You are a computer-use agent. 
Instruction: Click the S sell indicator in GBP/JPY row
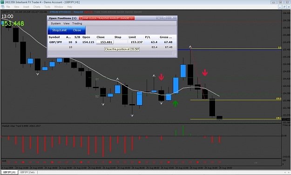76,42
